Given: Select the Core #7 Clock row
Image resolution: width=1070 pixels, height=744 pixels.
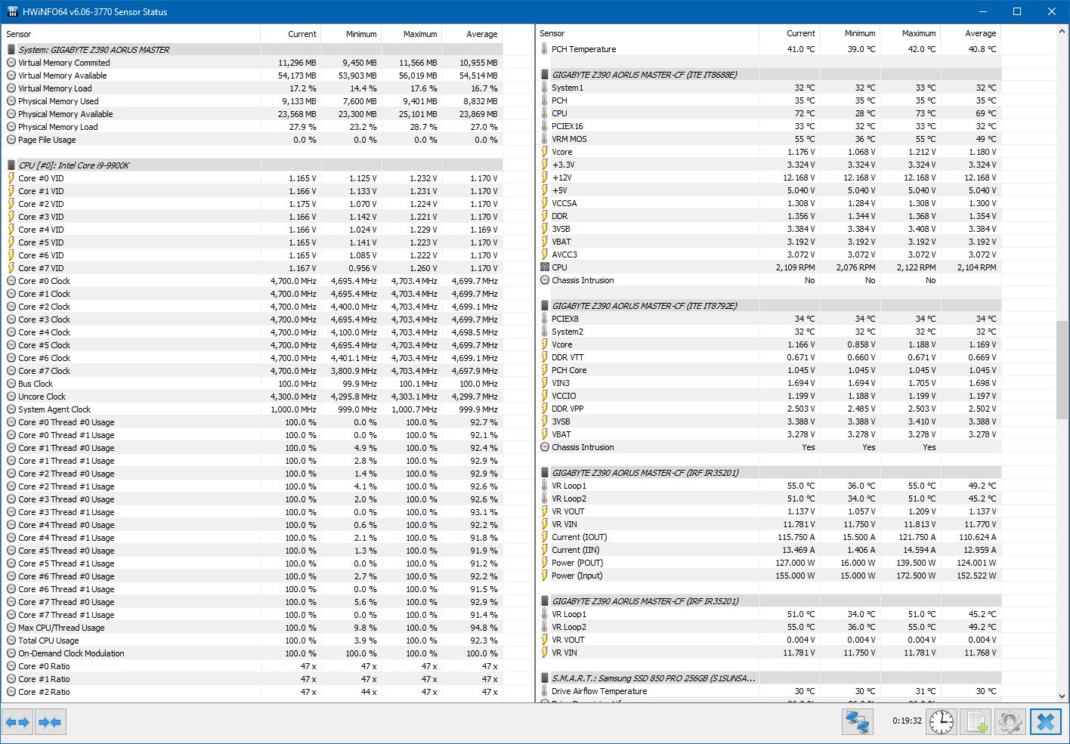Looking at the screenshot, I should 252,371.
